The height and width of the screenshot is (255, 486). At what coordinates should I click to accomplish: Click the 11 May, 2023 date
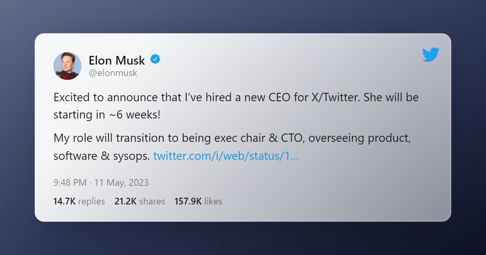tap(121, 183)
